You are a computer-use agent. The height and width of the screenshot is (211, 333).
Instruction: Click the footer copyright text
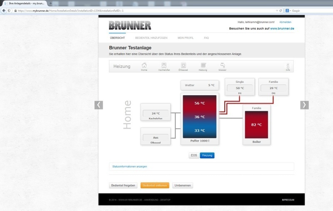point(139,200)
